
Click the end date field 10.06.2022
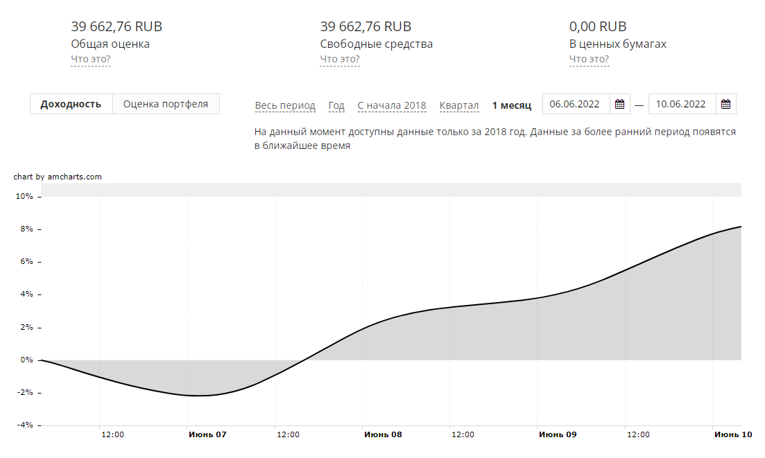tap(681, 105)
